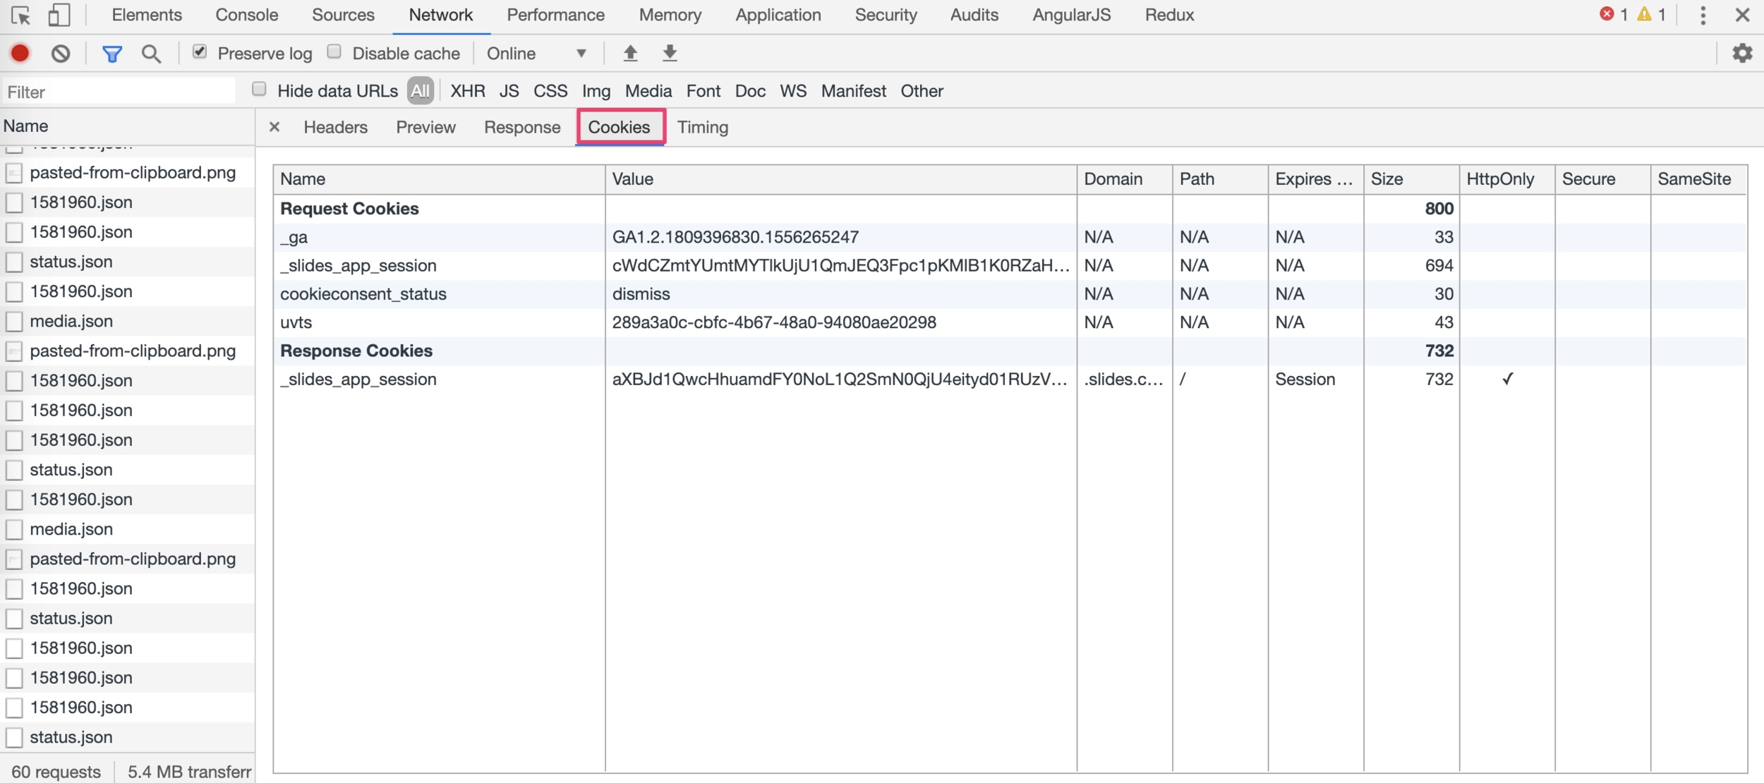
Task: Open the Application panel tab
Action: 778,15
